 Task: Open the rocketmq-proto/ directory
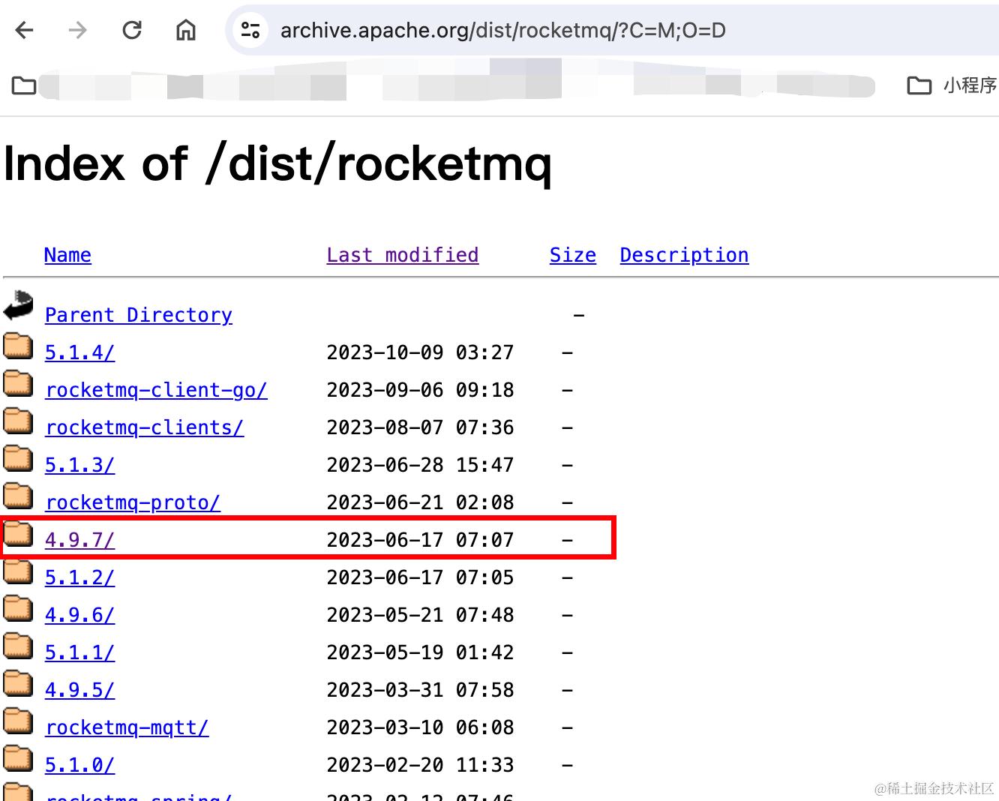(x=133, y=502)
